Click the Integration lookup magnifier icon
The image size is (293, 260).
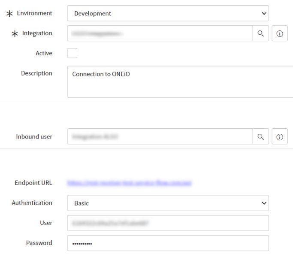(x=260, y=33)
